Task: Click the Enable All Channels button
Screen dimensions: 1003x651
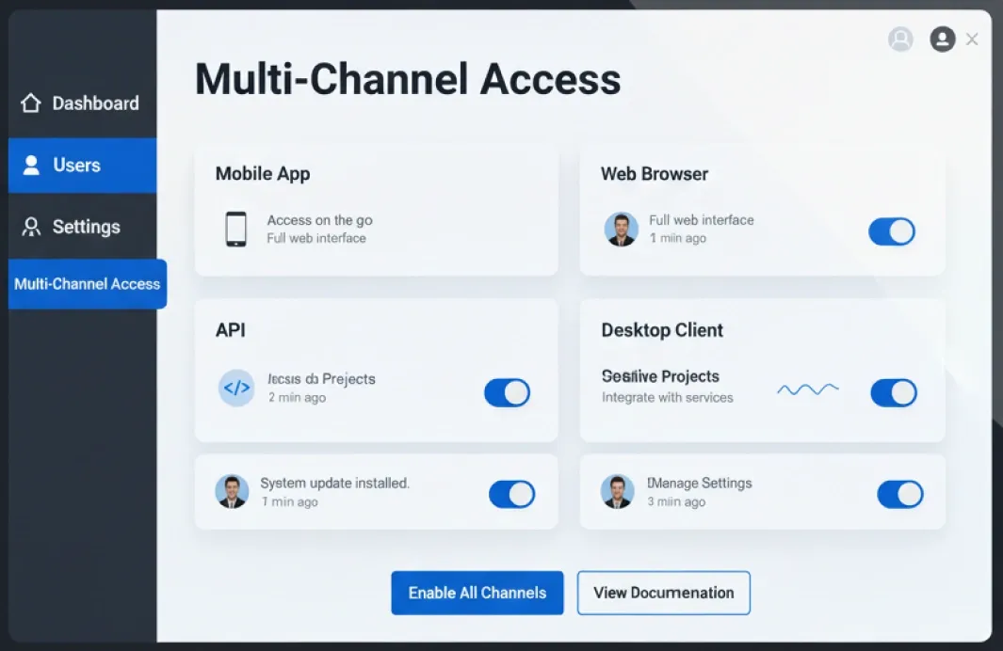Action: (477, 593)
